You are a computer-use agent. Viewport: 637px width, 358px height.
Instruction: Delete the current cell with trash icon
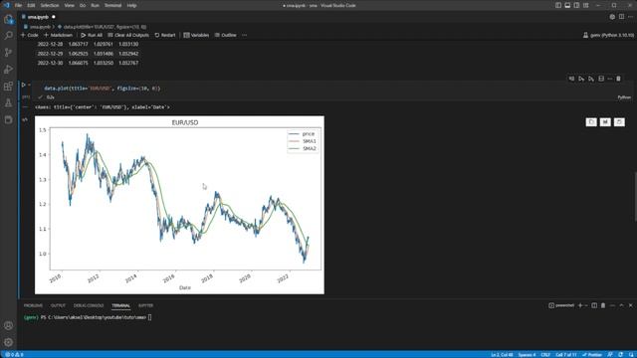click(618, 79)
